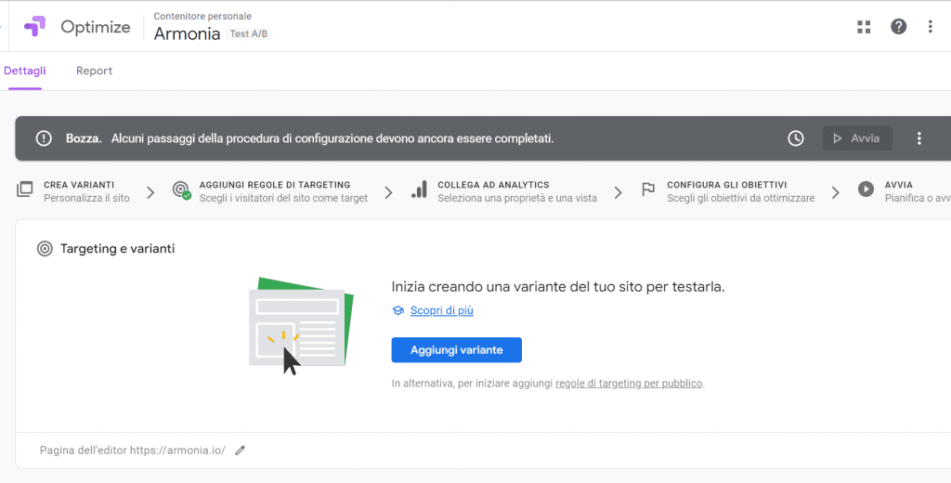The width and height of the screenshot is (951, 483).
Task: Open the Google apps grid icon
Action: pyautogui.click(x=864, y=27)
